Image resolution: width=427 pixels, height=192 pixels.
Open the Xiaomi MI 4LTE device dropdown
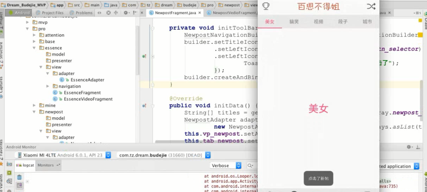63,155
